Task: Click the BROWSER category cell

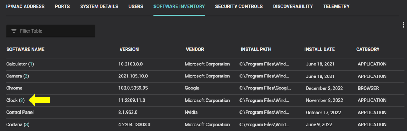Action: coord(368,88)
